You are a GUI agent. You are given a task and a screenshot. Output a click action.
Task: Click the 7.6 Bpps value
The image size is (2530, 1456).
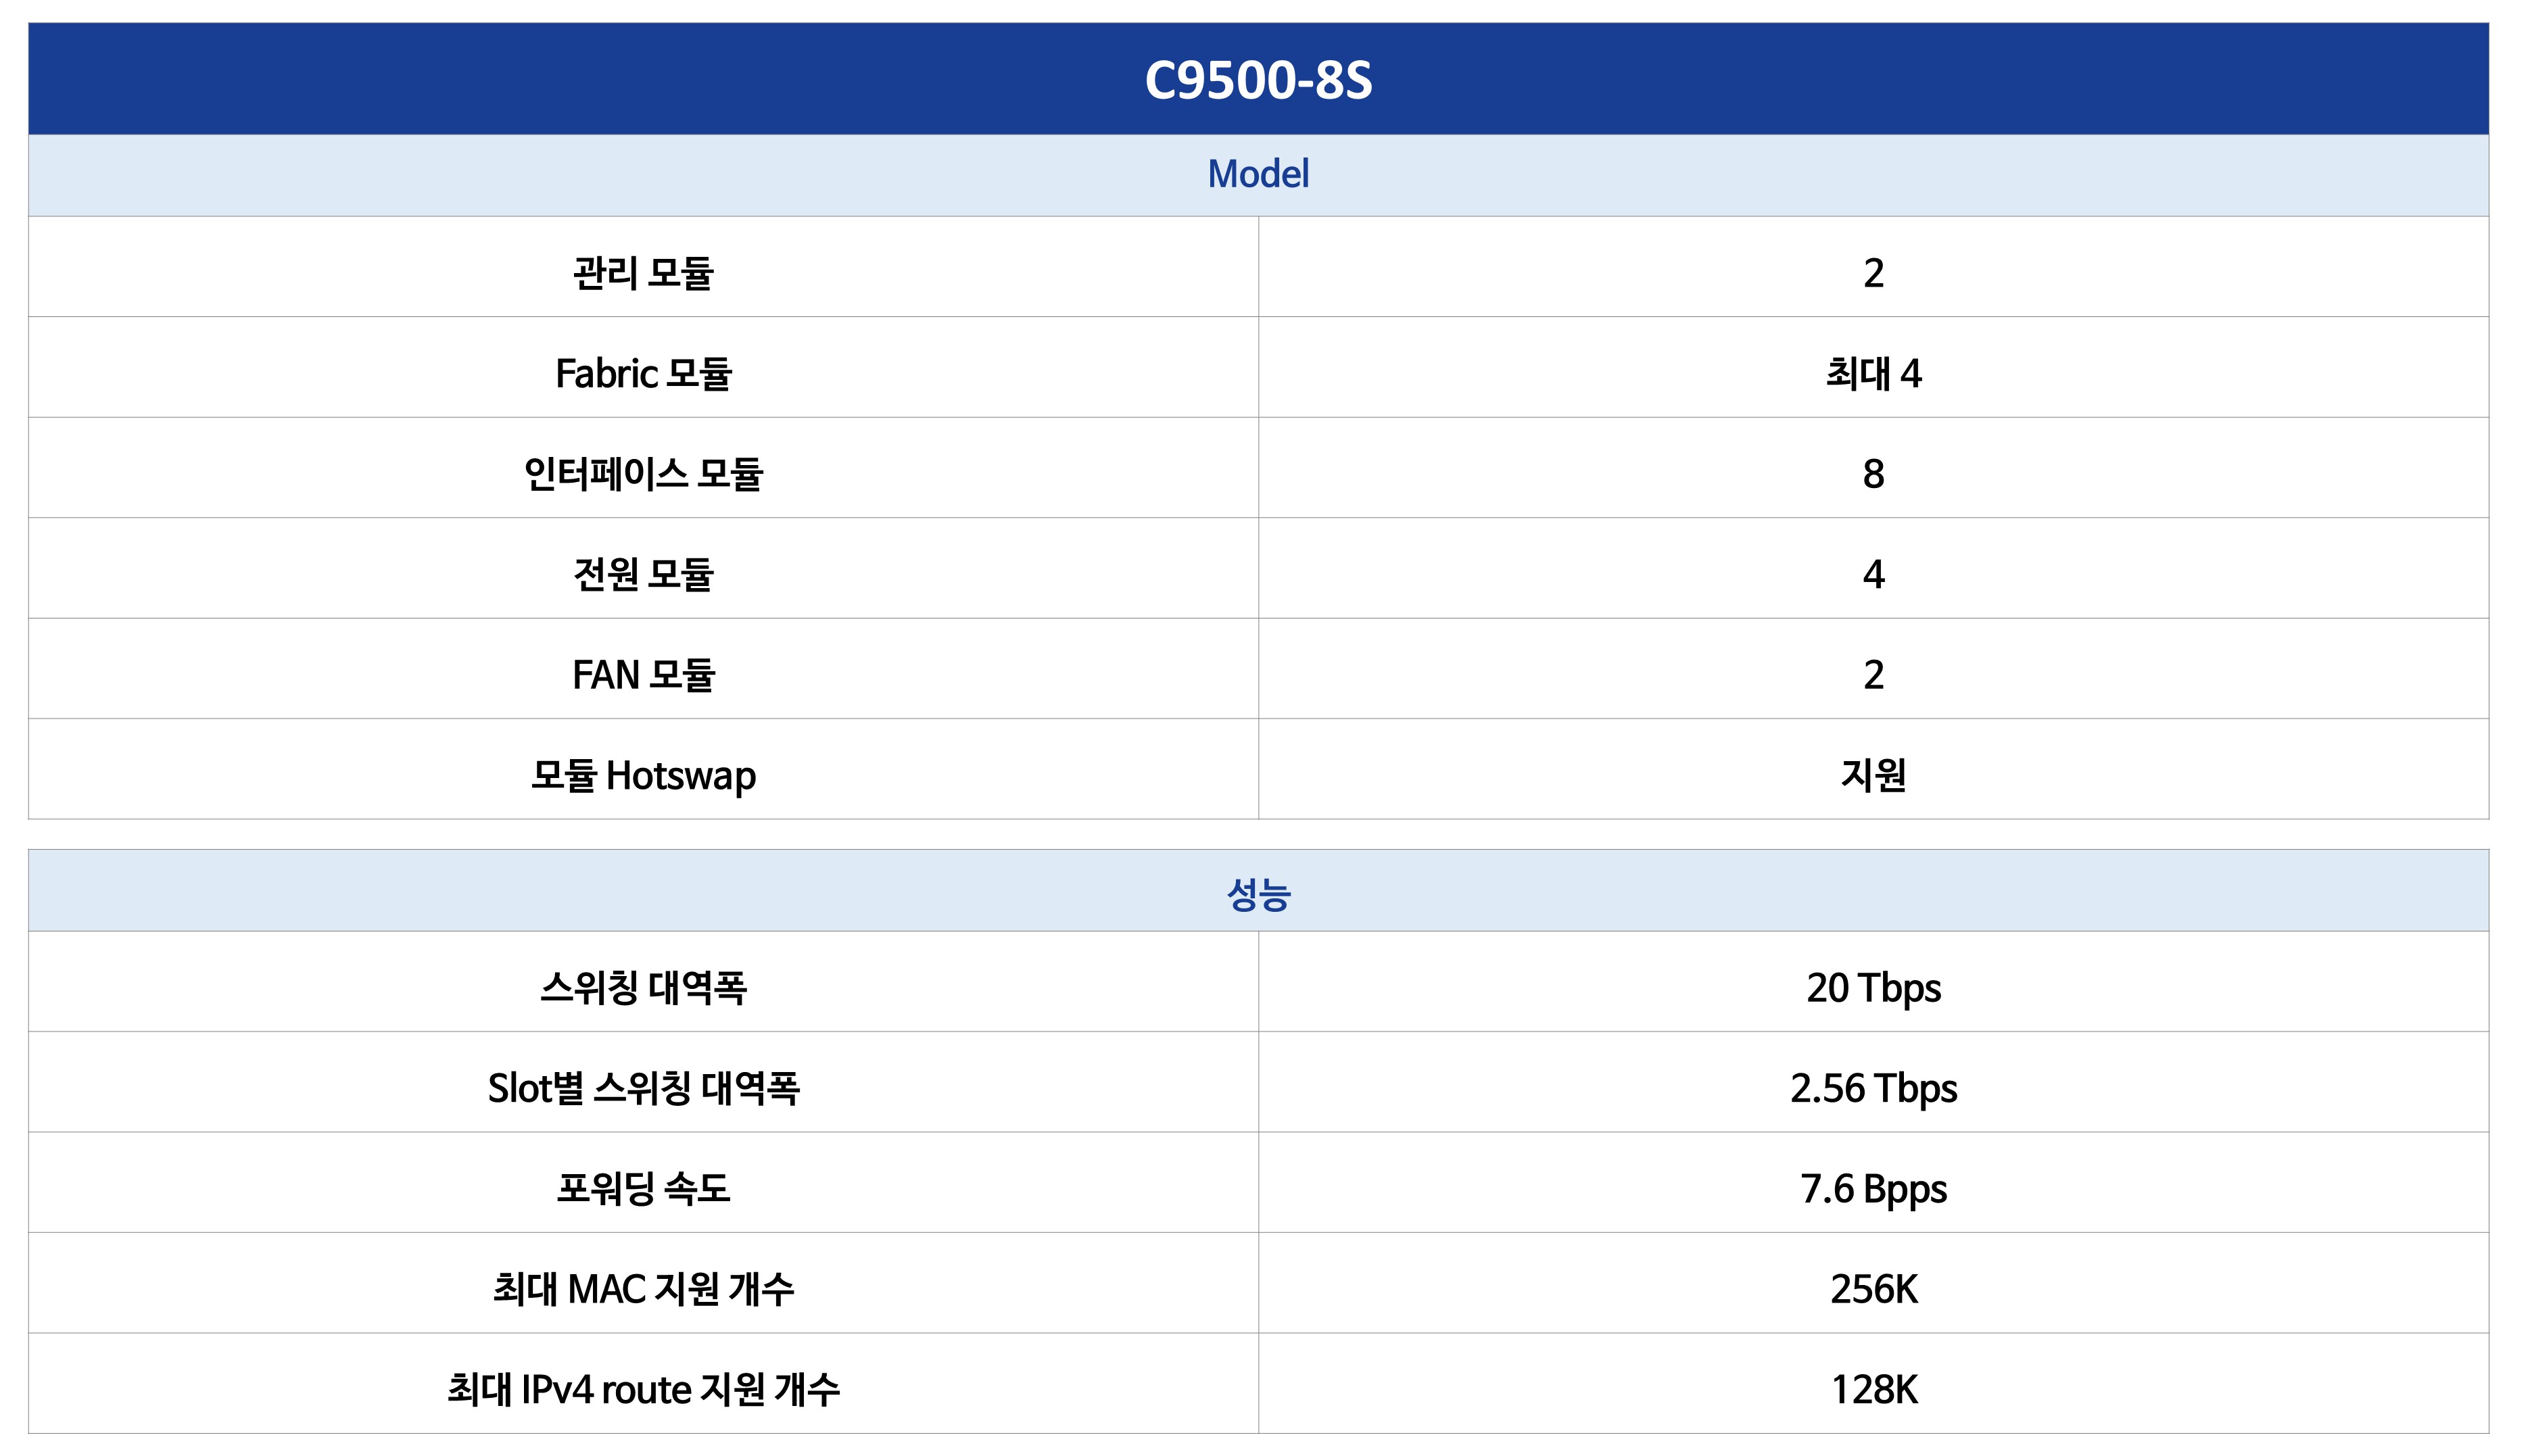tap(1872, 1189)
